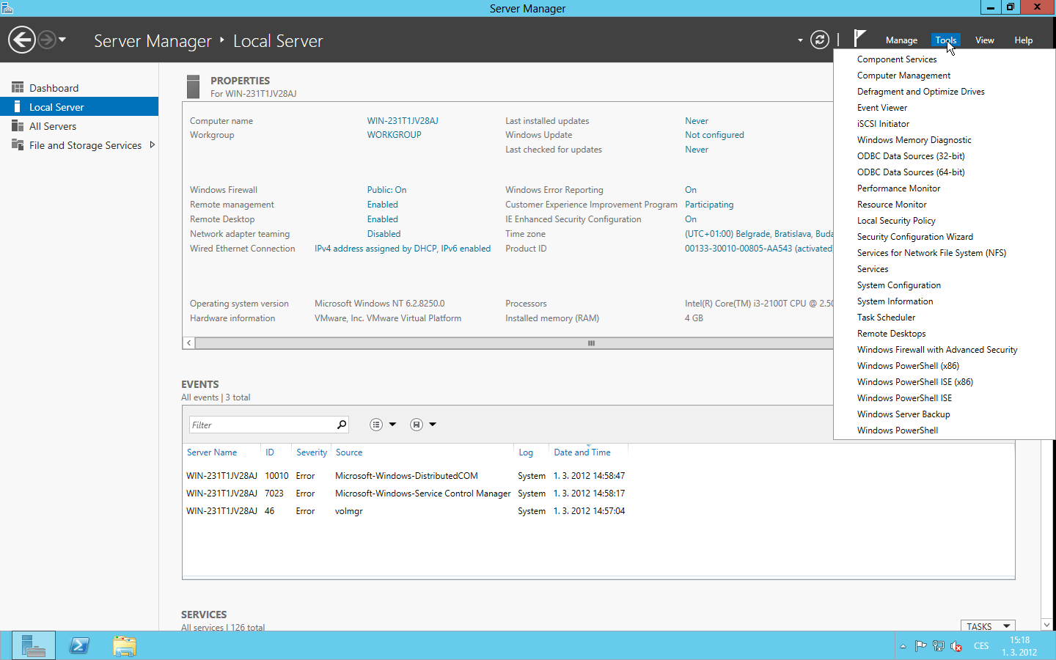Open Event Viewer from Tools menu
Image resolution: width=1056 pixels, height=660 pixels.
pos(882,108)
